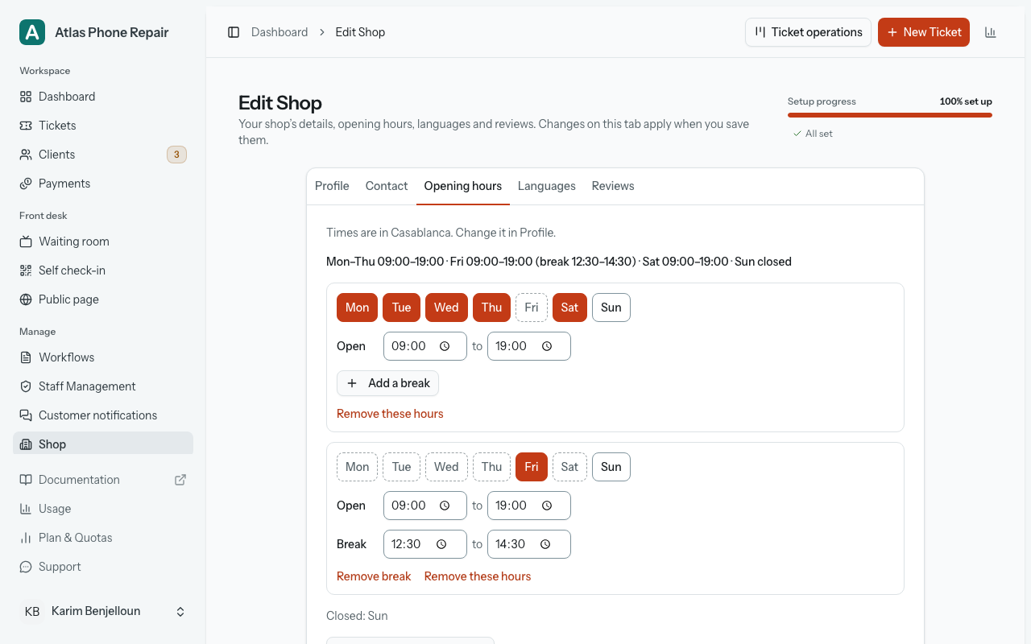
Task: Click the Setup progress bar
Action: tap(890, 115)
